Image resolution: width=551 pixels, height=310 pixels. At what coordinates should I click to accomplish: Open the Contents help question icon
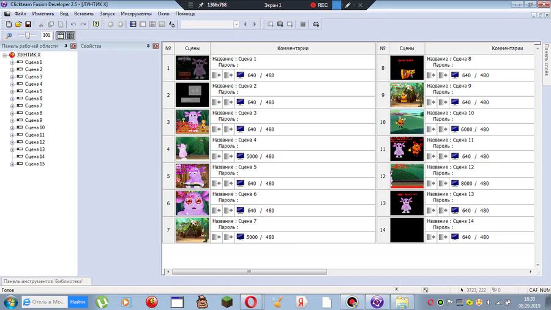pyautogui.click(x=96, y=25)
